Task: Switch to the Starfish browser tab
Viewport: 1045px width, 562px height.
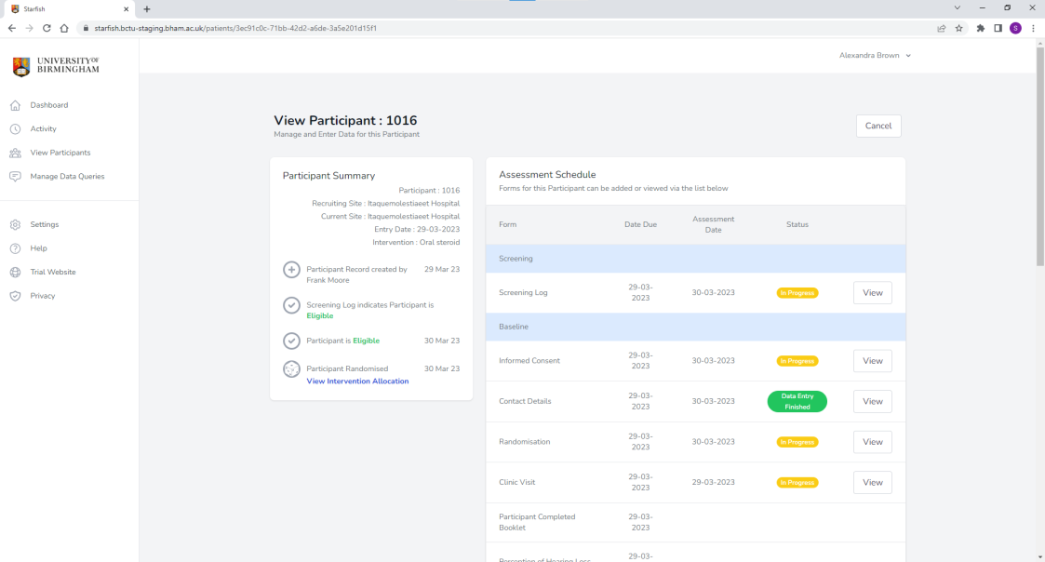Action: pyautogui.click(x=65, y=8)
